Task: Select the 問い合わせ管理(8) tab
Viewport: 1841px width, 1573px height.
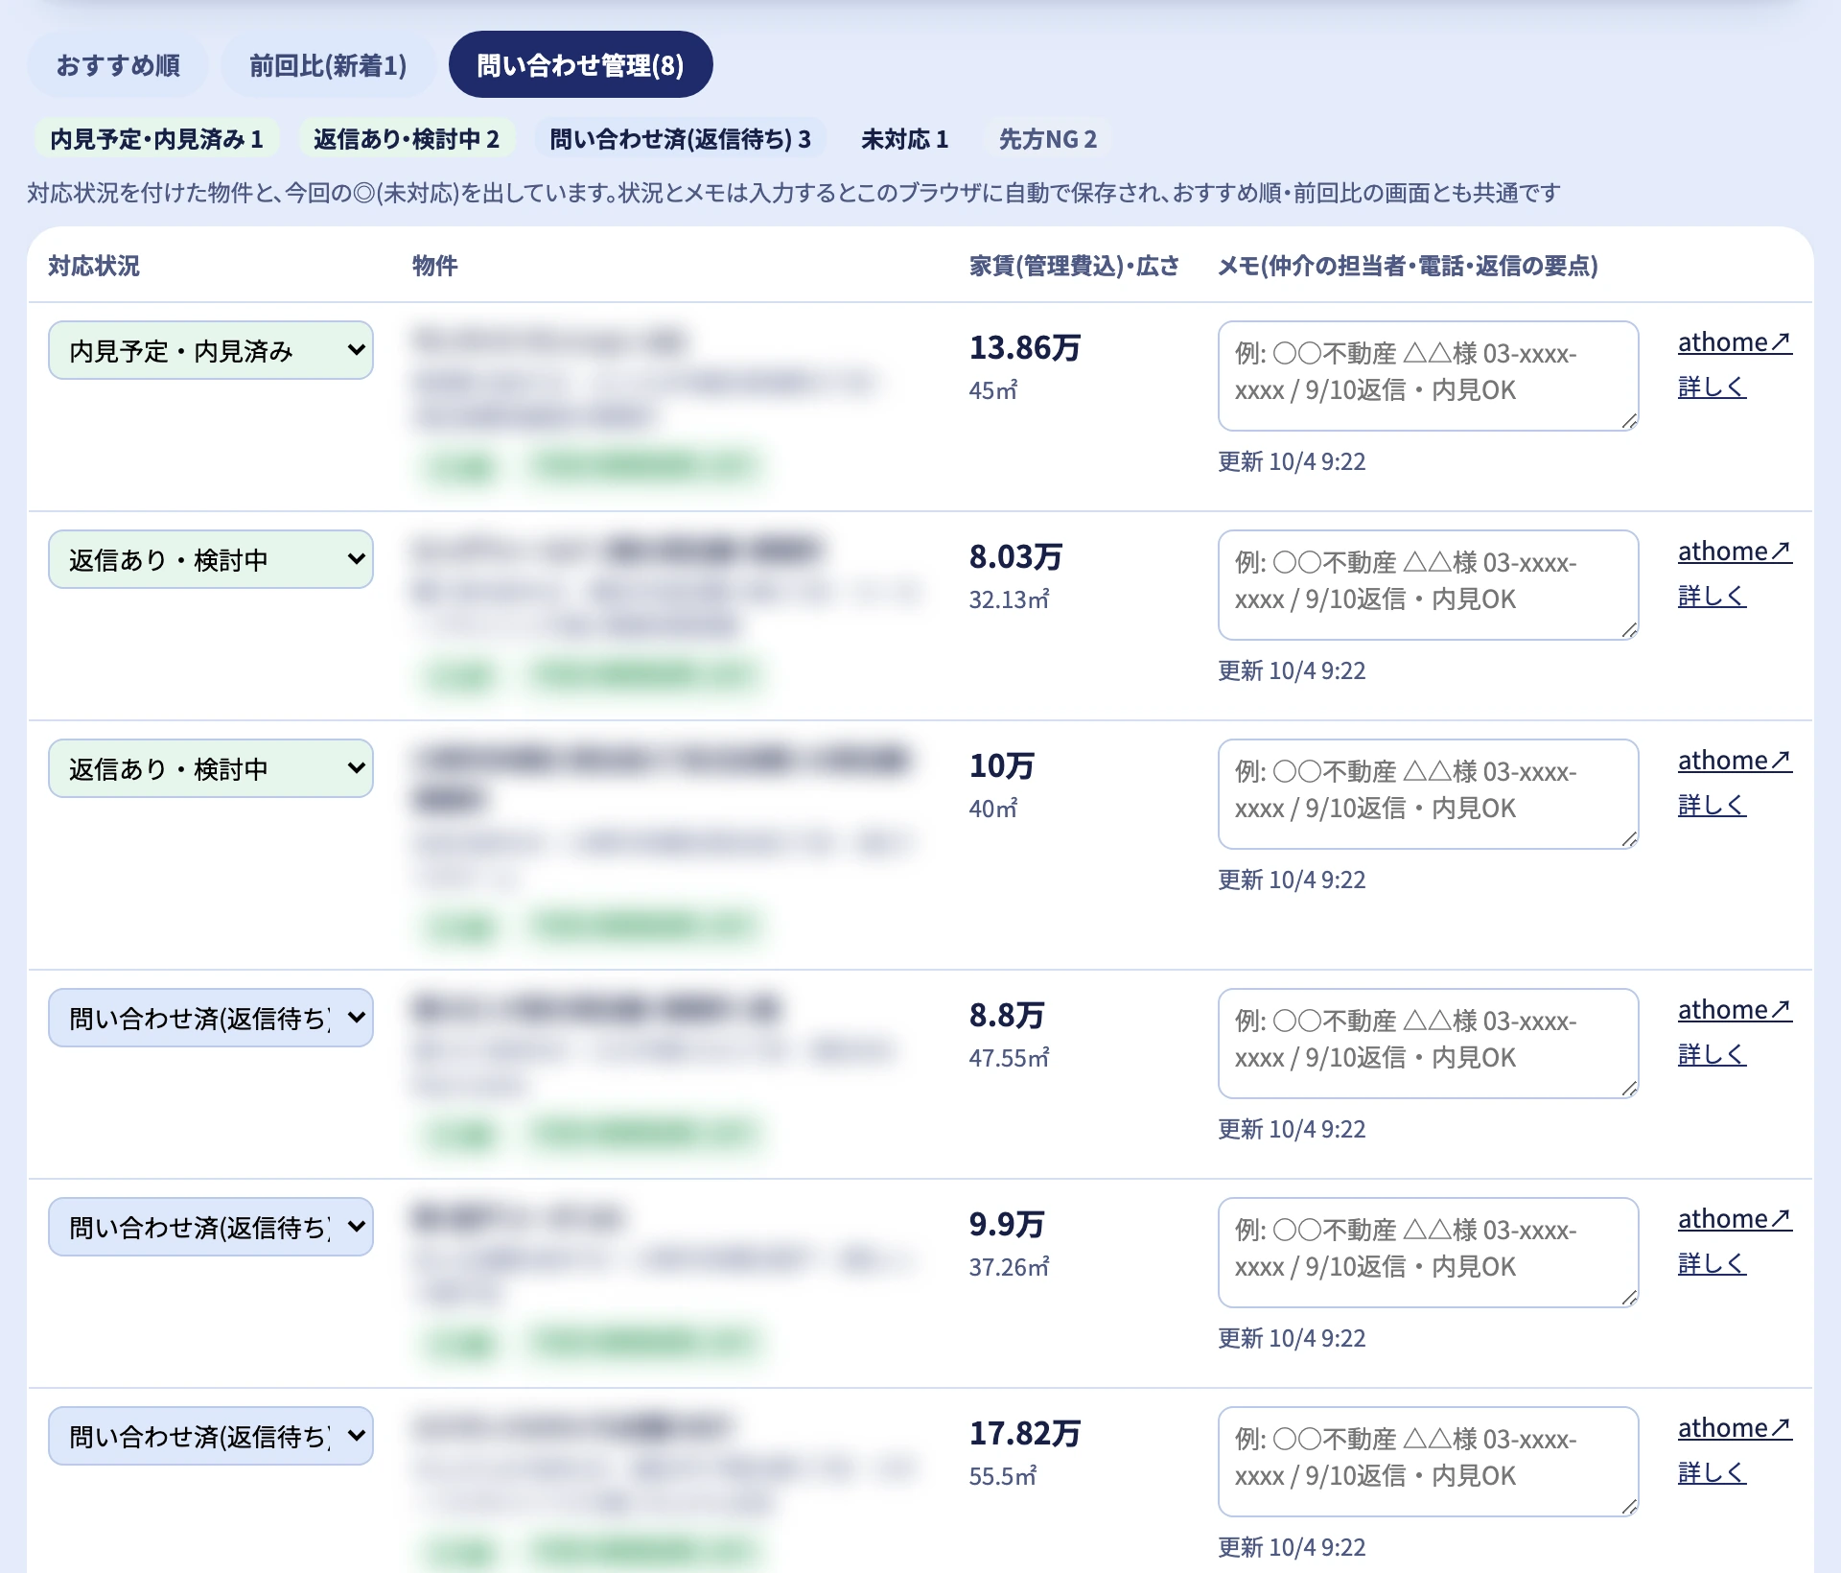Action: [x=580, y=65]
